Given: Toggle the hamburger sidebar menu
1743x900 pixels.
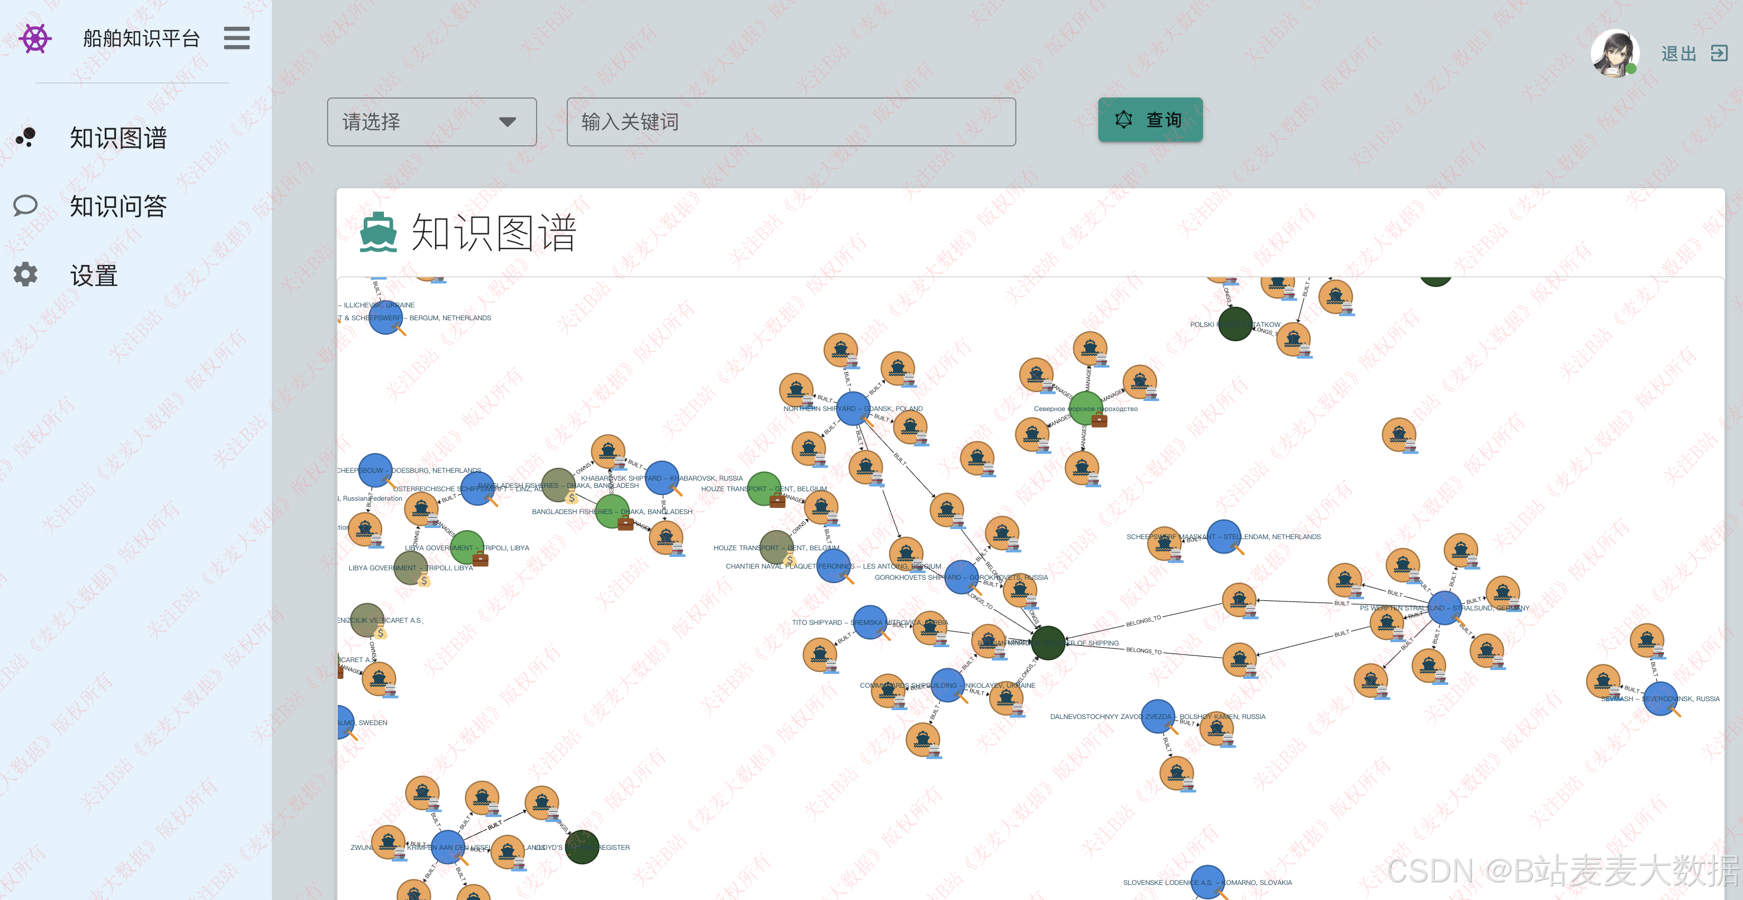Looking at the screenshot, I should pyautogui.click(x=236, y=38).
